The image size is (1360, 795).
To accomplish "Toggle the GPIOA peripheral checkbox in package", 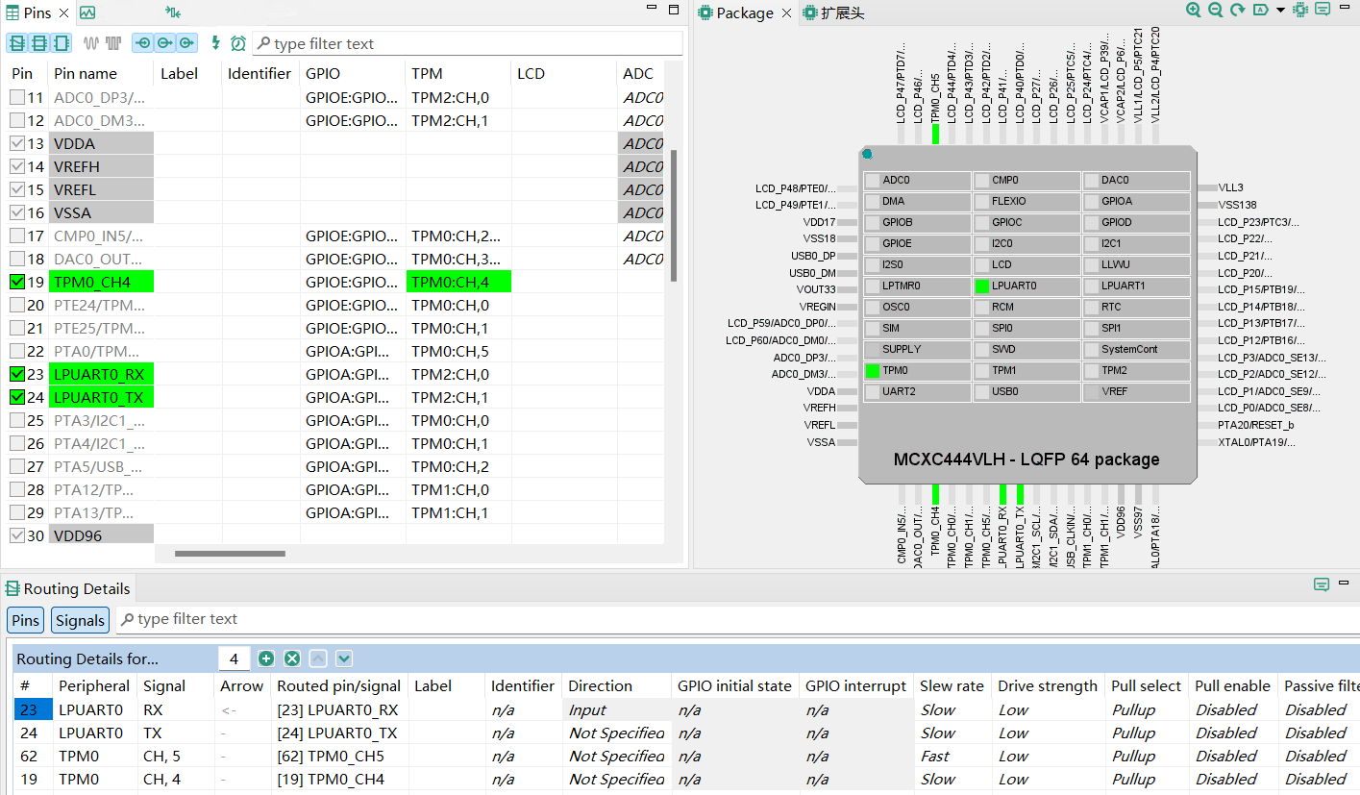I will [x=1091, y=202].
